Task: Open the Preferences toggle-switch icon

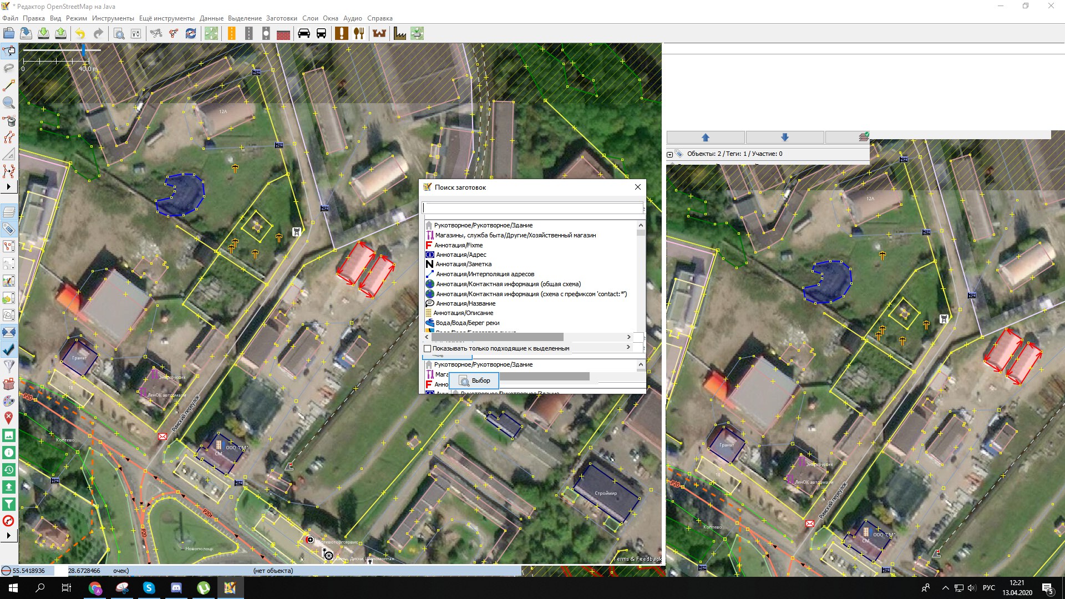Action: click(136, 33)
